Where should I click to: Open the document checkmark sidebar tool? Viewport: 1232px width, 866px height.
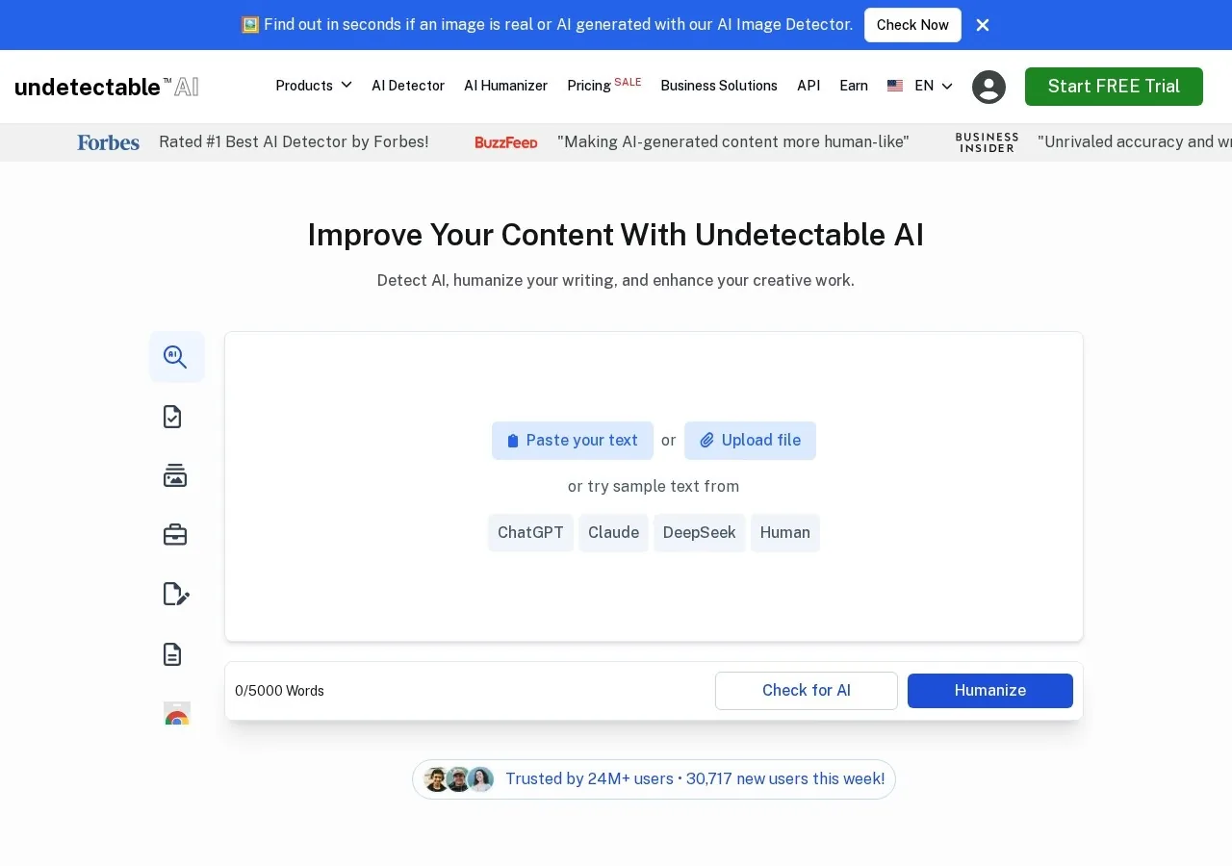click(172, 417)
